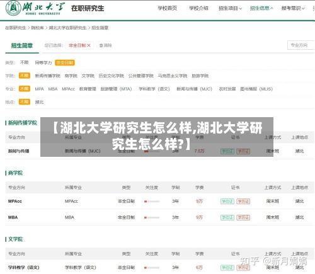Screen dimensions: 315x274
Task: Select 不限 in the 类型 filter row
Action: 25,62
